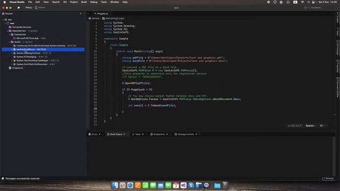
Task: Click the headphones icon in menu bar
Action: [x=288, y=2]
